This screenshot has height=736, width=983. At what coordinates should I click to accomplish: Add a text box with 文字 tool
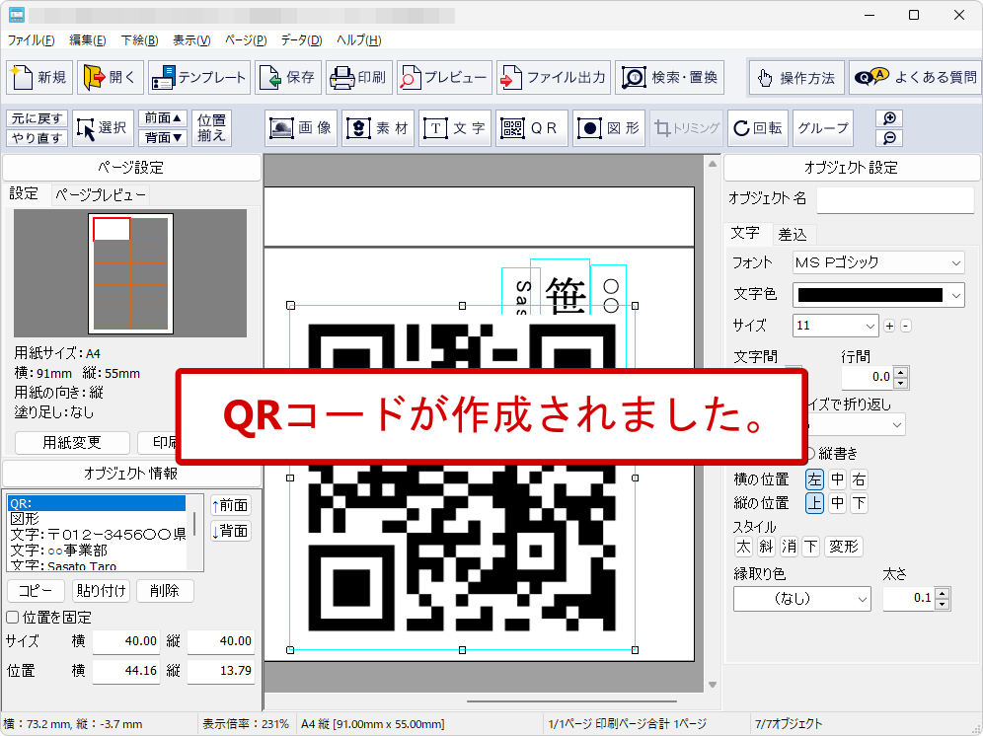coord(455,128)
